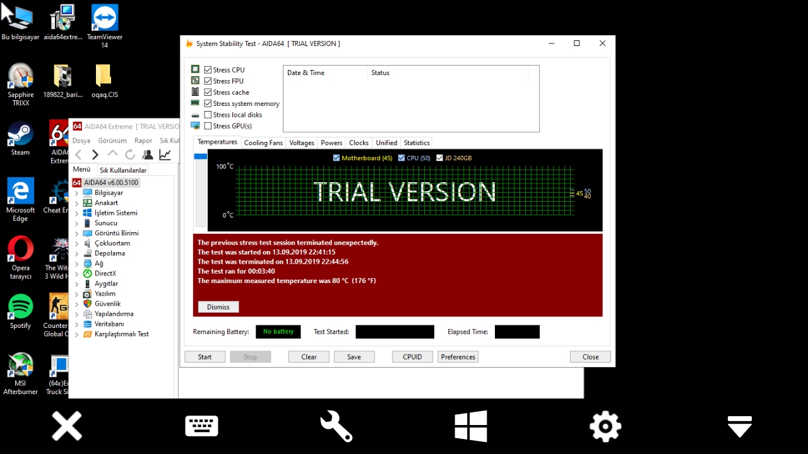Expand the DirectX tree node
The width and height of the screenshot is (808, 454).
click(77, 274)
